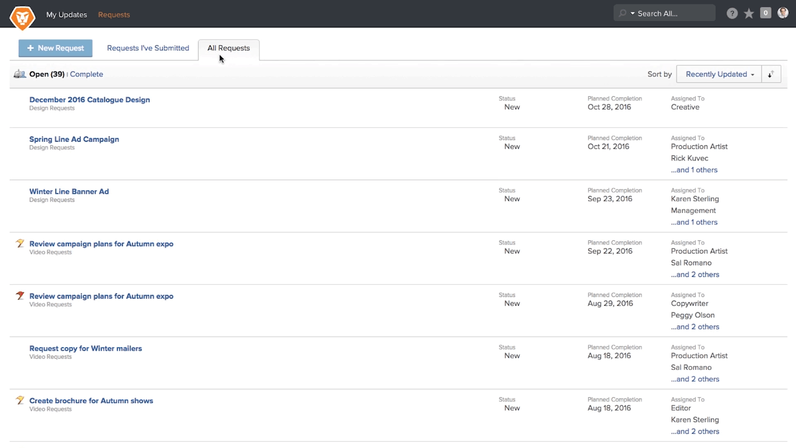Click the New Request button

click(x=55, y=48)
